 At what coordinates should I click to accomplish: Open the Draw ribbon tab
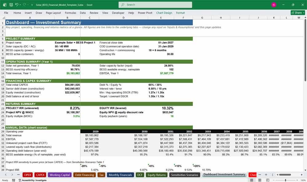pyautogui.click(x=39, y=13)
